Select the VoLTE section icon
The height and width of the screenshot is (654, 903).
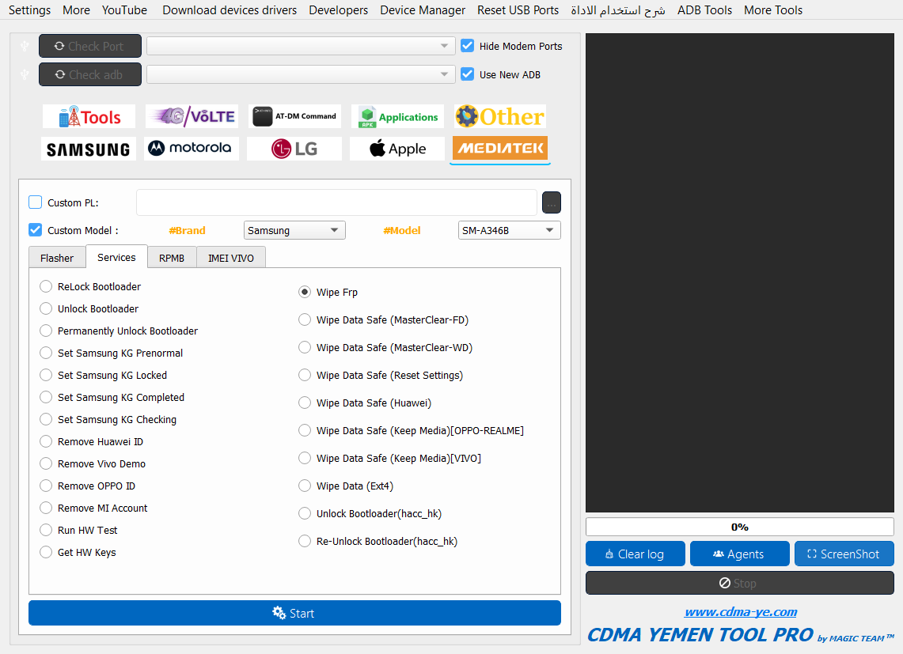pyautogui.click(x=191, y=117)
